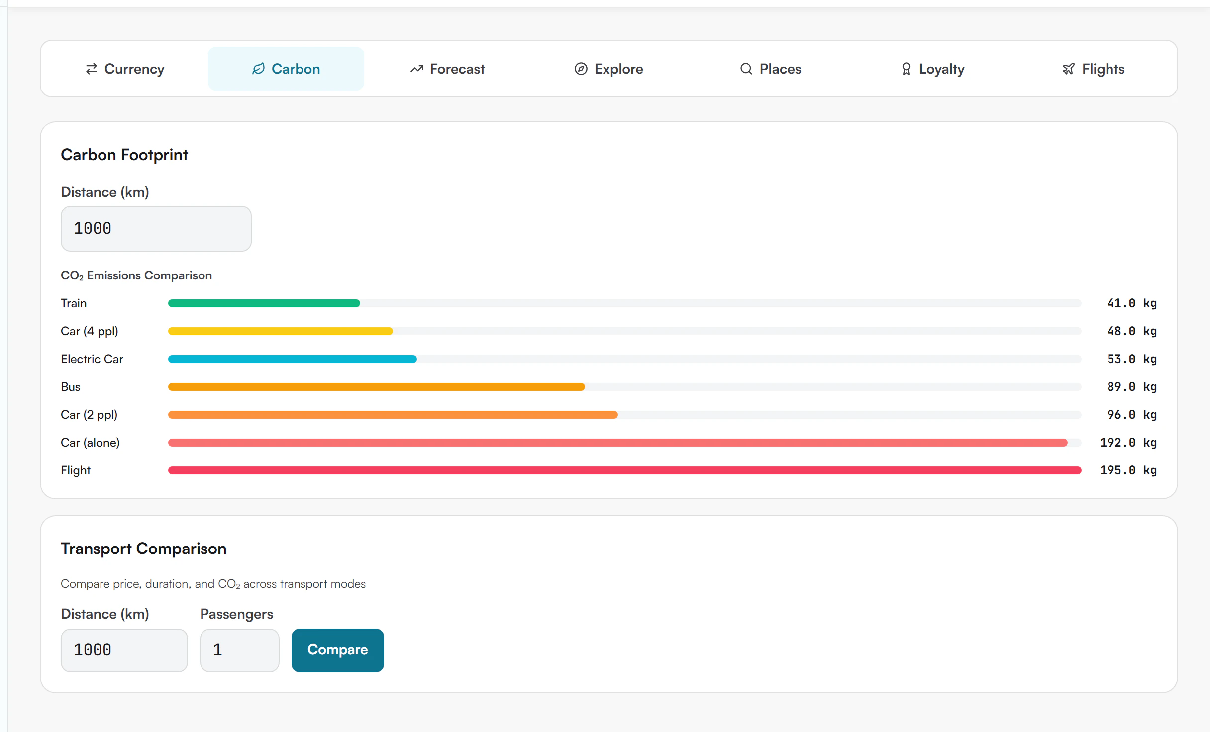Click the Car (alone) emissions bar
The width and height of the screenshot is (1210, 732).
[x=618, y=443]
